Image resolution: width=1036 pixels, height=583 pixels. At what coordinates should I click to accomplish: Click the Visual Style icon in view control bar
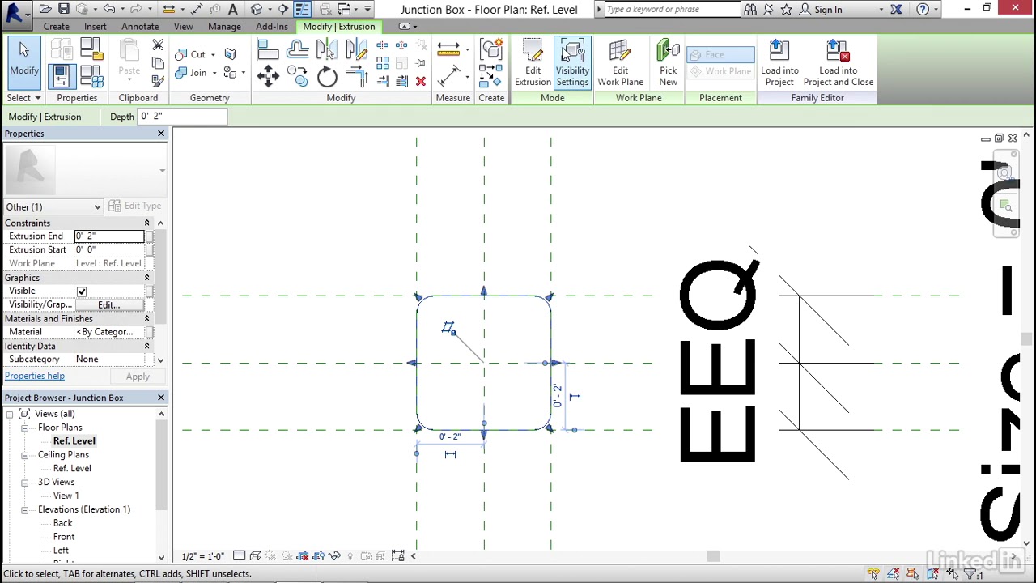click(x=255, y=556)
